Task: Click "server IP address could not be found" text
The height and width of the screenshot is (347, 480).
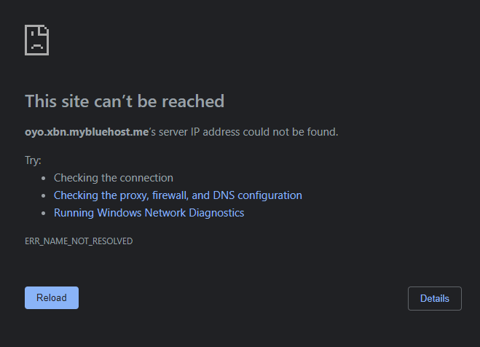Action: pos(248,132)
